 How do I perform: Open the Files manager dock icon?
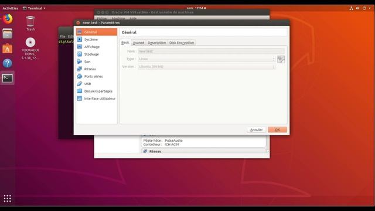8,34
